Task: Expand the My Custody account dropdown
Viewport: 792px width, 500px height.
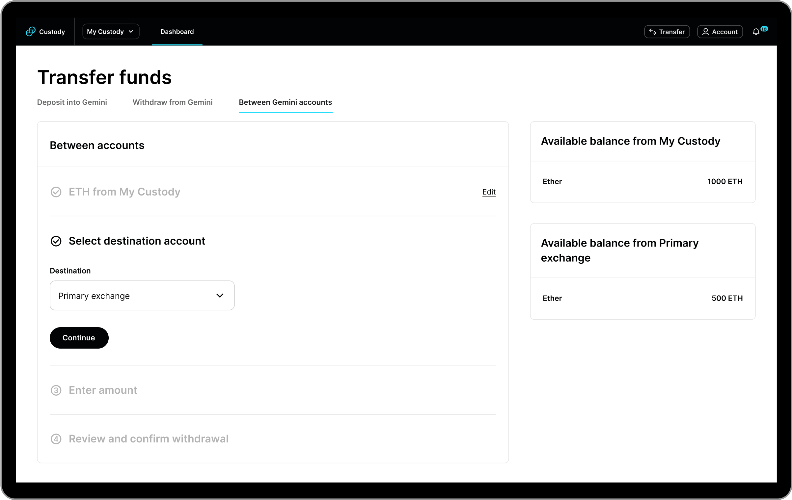Action: 111,32
